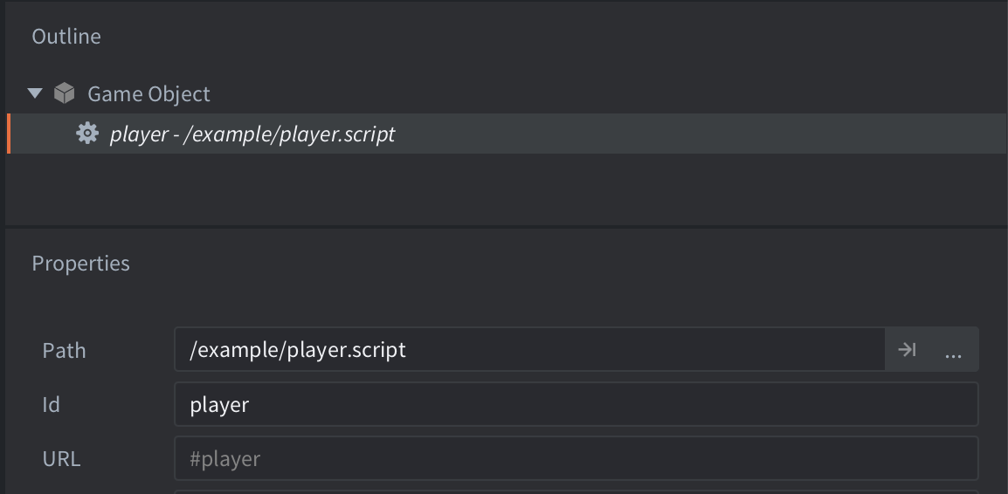Click the Game Object cube icon
This screenshot has height=494, width=1008.
click(65, 93)
